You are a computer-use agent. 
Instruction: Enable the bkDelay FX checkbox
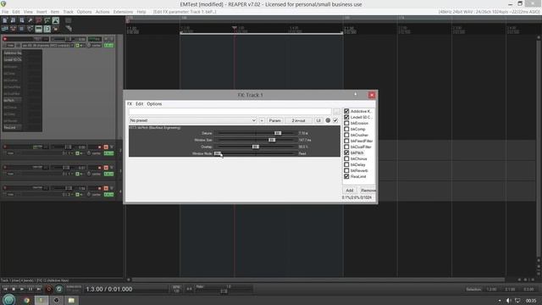[346, 164]
